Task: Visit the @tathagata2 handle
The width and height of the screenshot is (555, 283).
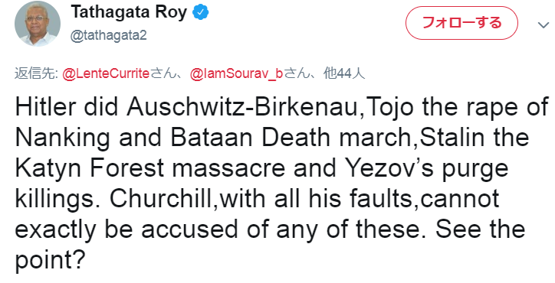Action: click(x=109, y=36)
